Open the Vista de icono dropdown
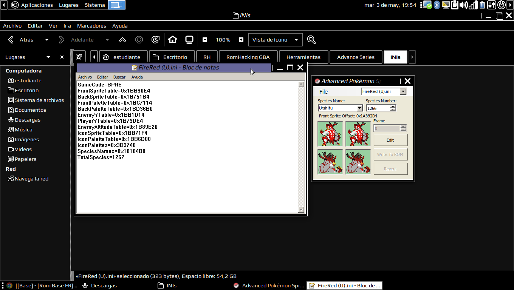The height and width of the screenshot is (290, 514). tap(275, 40)
